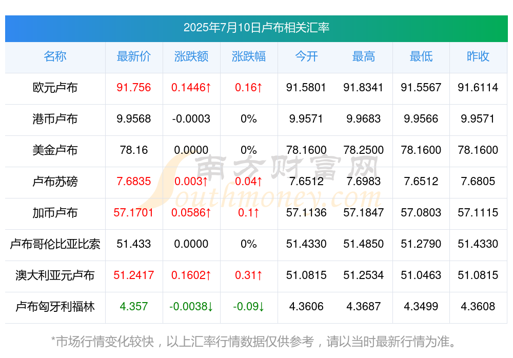Click previous close 4.3608
Viewport: 513px width, 358px height.
[x=478, y=307]
